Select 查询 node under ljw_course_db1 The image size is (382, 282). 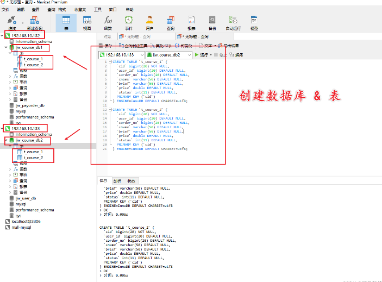pyautogui.click(x=23, y=88)
